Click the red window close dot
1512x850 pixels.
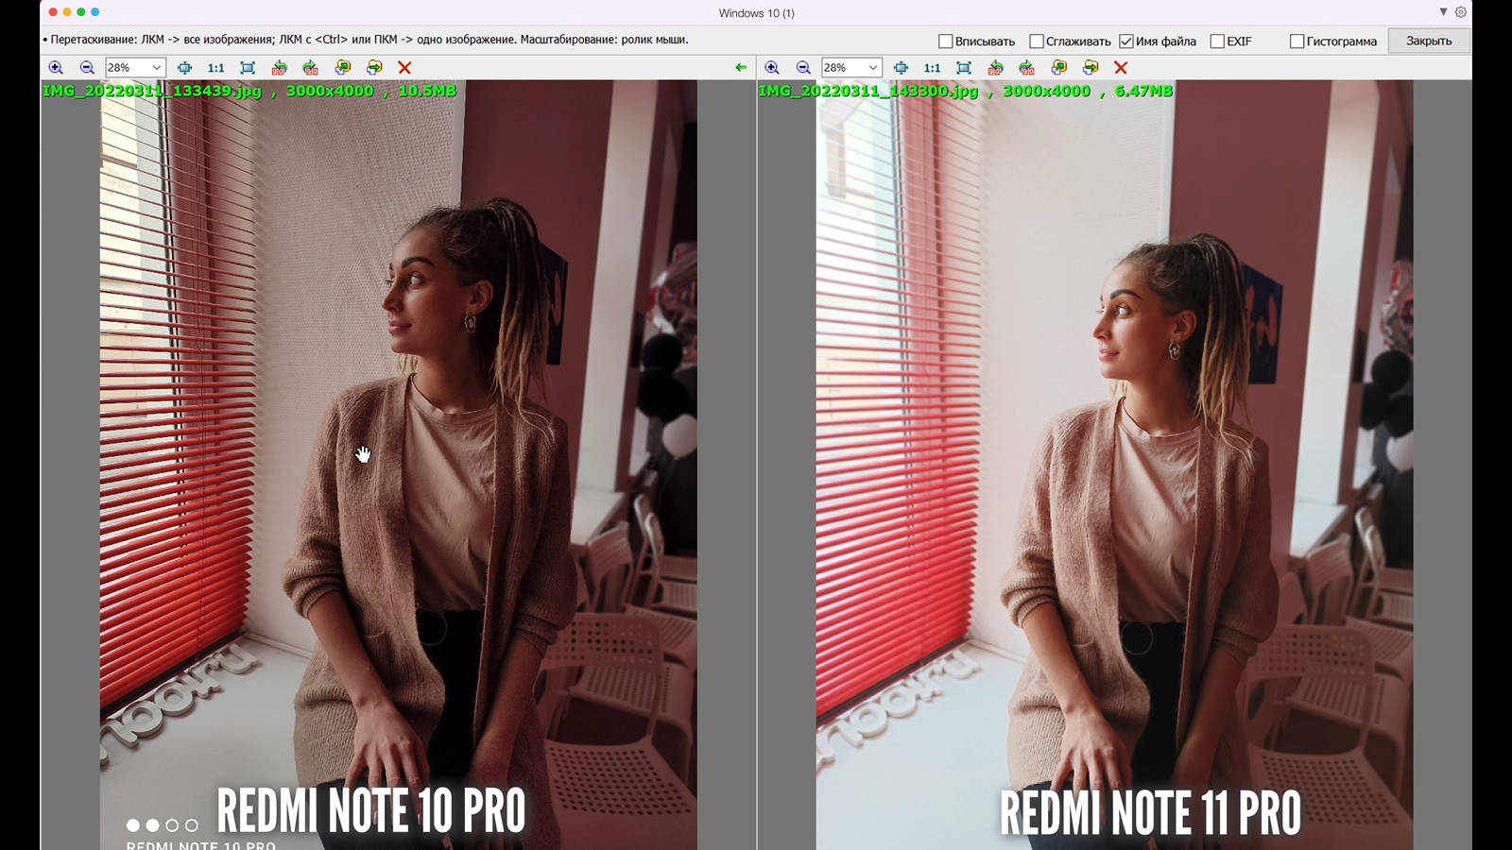(x=53, y=12)
